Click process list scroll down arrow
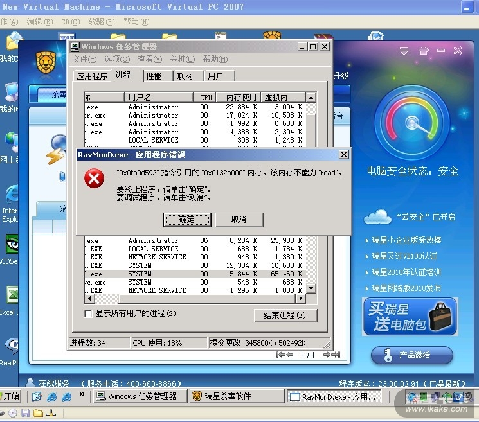The width and height of the screenshot is (479, 422). pos(311,288)
